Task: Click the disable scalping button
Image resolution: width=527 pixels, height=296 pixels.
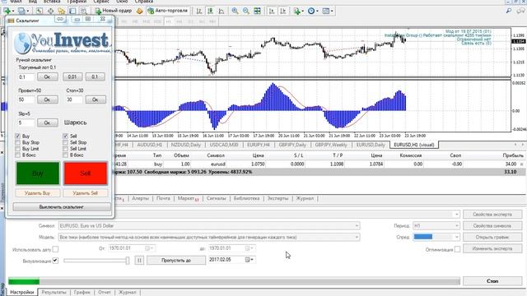Action: [x=62, y=207]
